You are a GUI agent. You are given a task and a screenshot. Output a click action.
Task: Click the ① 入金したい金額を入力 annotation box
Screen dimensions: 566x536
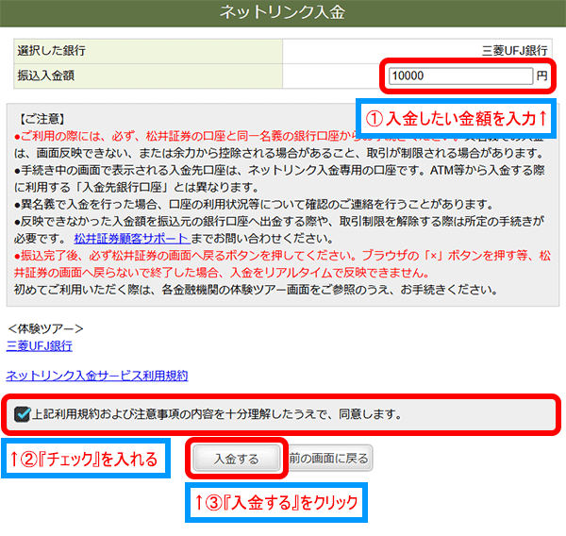click(458, 119)
